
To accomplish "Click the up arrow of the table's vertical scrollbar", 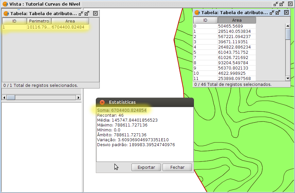I will pos(288,26).
